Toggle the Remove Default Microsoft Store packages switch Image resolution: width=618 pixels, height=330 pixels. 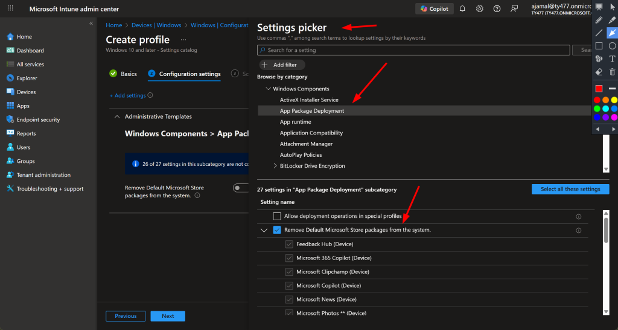click(x=240, y=188)
